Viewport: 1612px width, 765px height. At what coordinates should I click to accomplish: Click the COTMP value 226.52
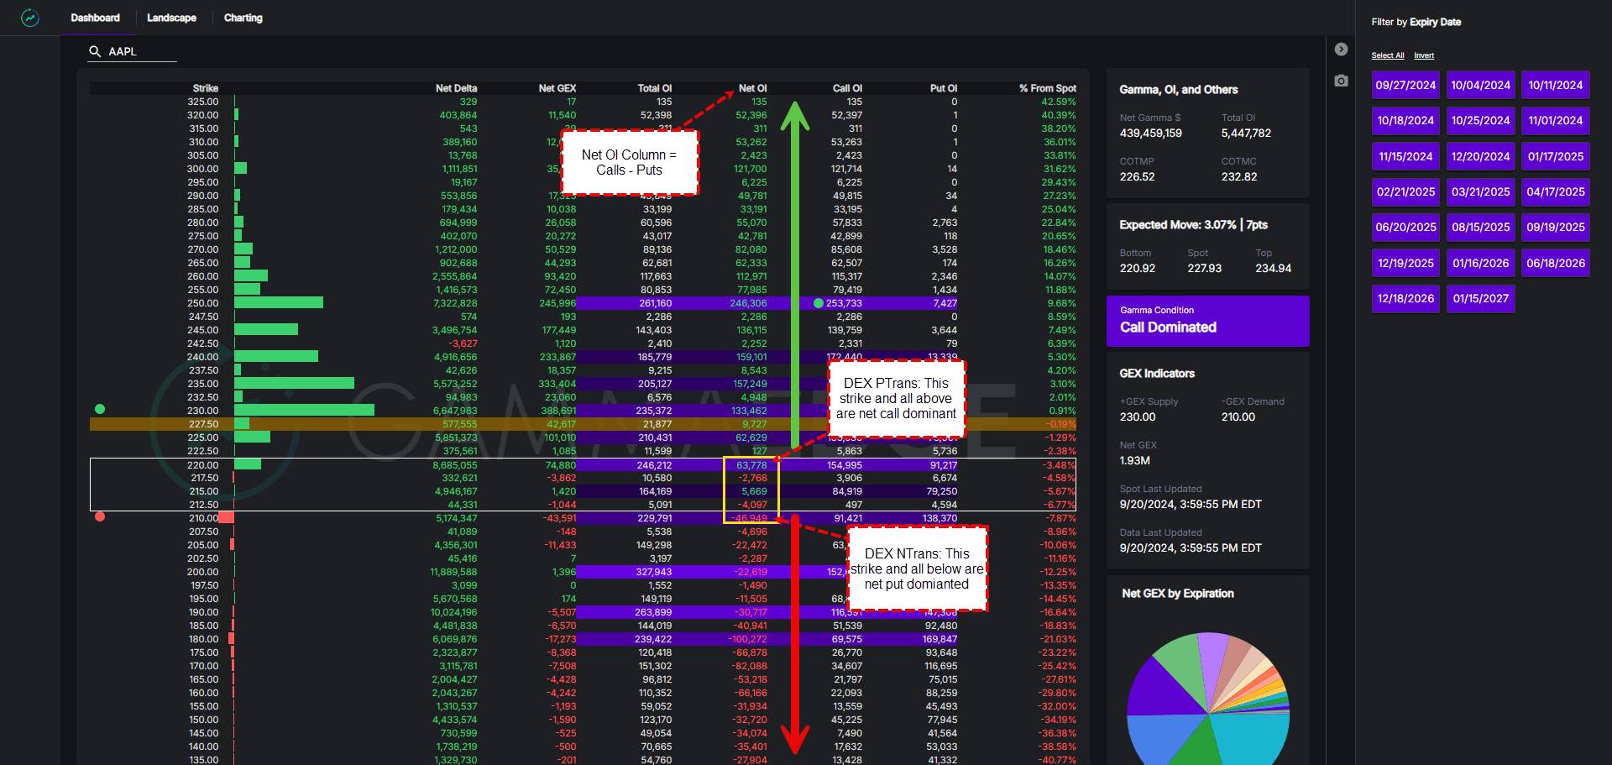(x=1137, y=176)
